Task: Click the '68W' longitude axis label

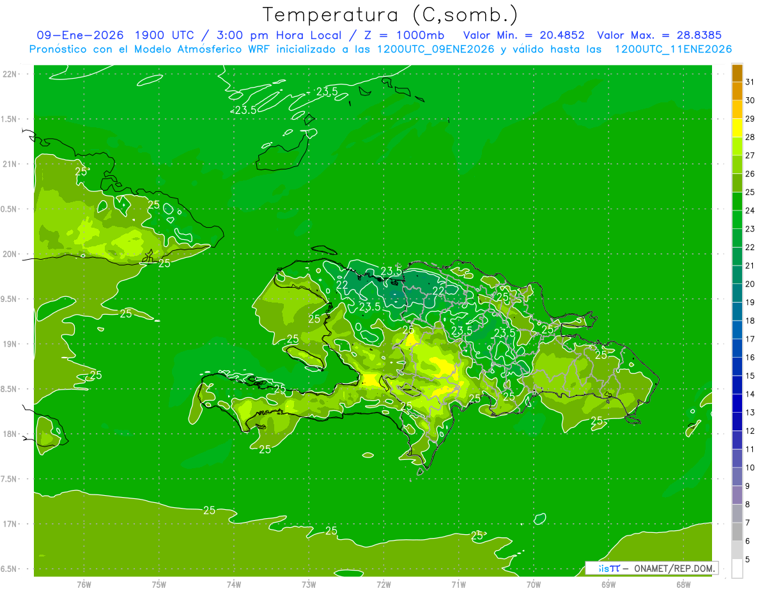Action: pyautogui.click(x=683, y=584)
